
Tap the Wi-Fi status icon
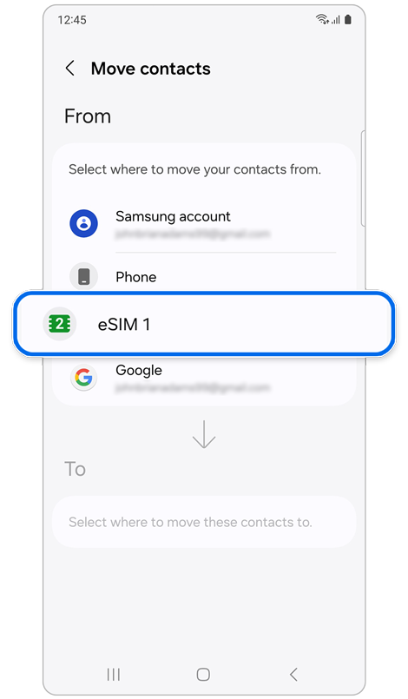tap(322, 19)
